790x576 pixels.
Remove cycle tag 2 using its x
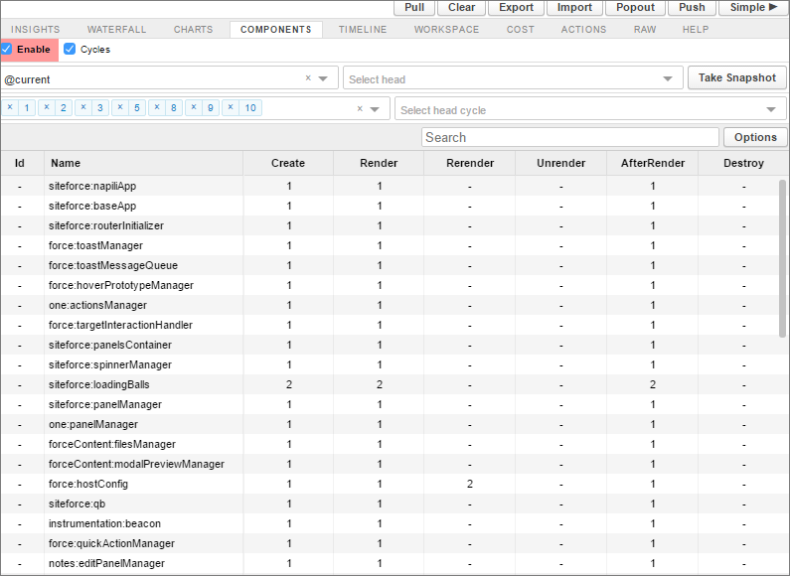tap(47, 107)
